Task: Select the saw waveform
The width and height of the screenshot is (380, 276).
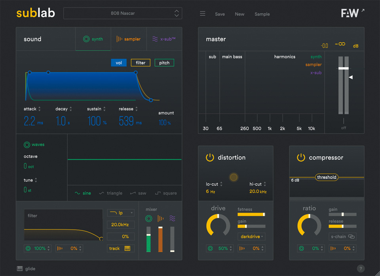Action: click(138, 193)
